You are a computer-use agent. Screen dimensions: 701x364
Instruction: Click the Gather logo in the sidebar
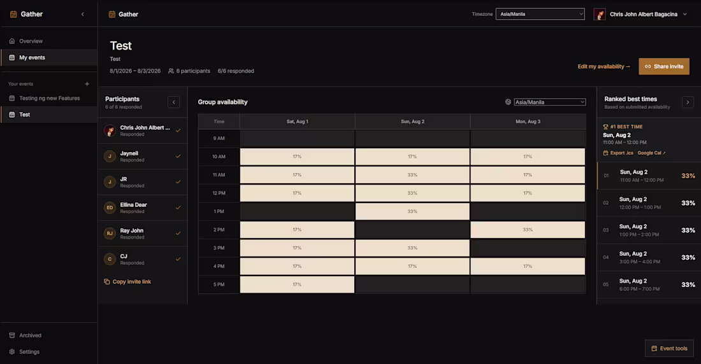click(x=26, y=14)
